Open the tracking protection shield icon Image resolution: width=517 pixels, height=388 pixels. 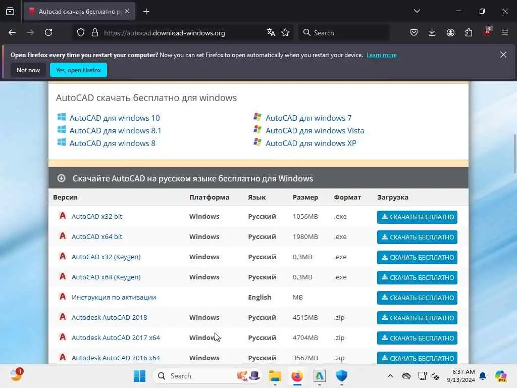81,33
